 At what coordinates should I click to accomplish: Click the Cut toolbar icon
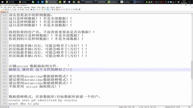click(x=18, y=9)
